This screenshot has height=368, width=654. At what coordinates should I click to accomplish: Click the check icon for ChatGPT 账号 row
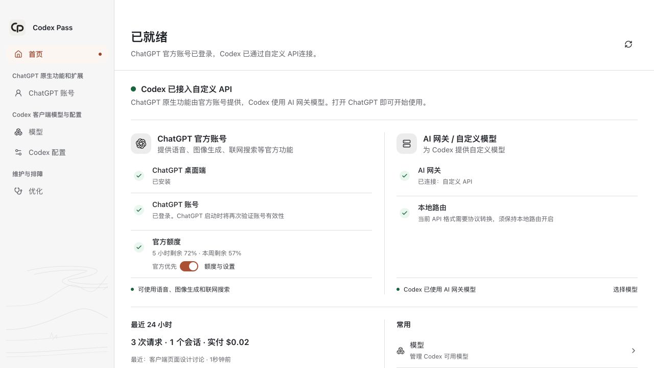coord(139,210)
